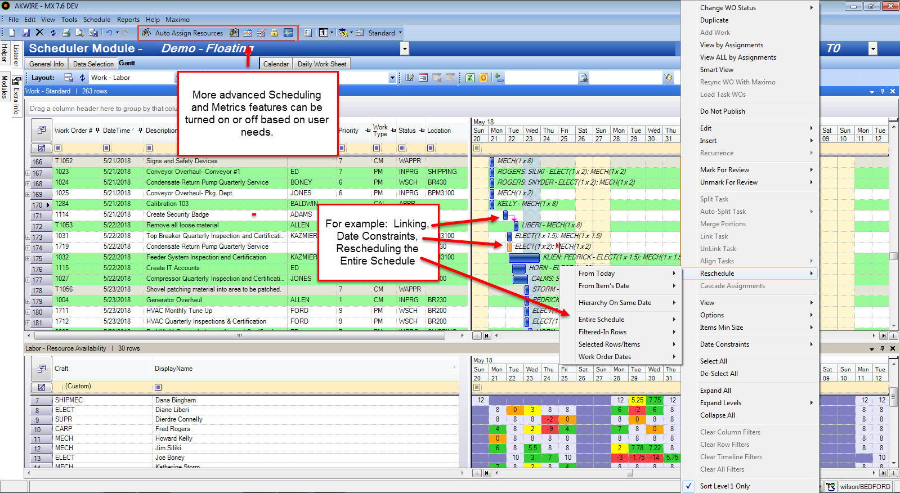Toggle pin on Work Order # column

point(98,131)
